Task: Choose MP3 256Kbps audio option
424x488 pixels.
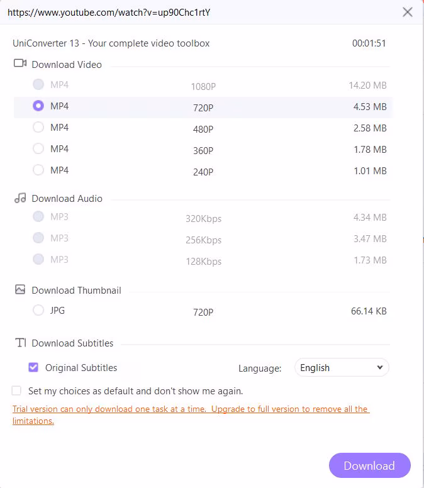Action: [38, 238]
